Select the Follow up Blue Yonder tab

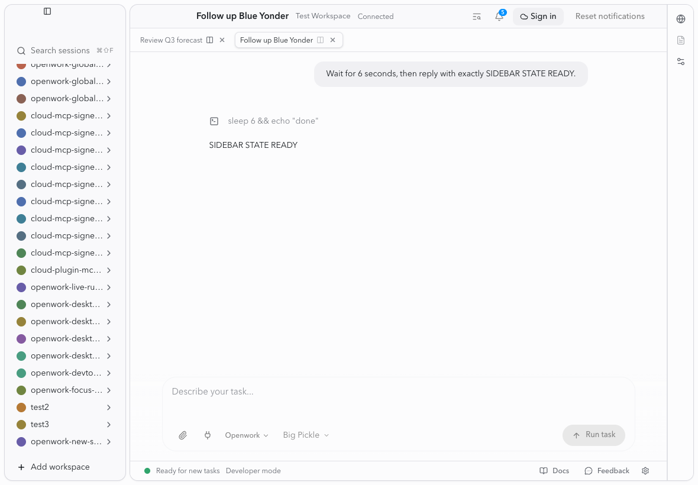276,40
